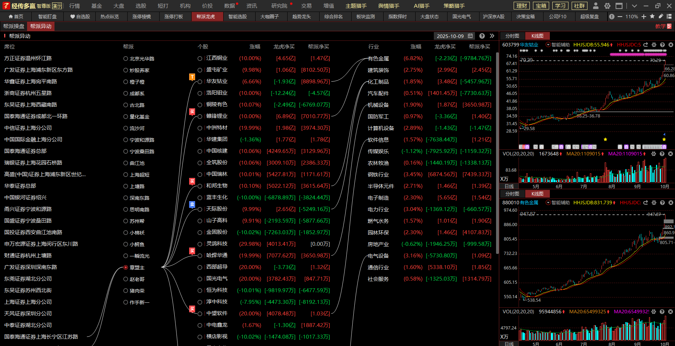The height and width of the screenshot is (346, 675).
Task: Open the user account profile icon
Action: tap(596, 6)
